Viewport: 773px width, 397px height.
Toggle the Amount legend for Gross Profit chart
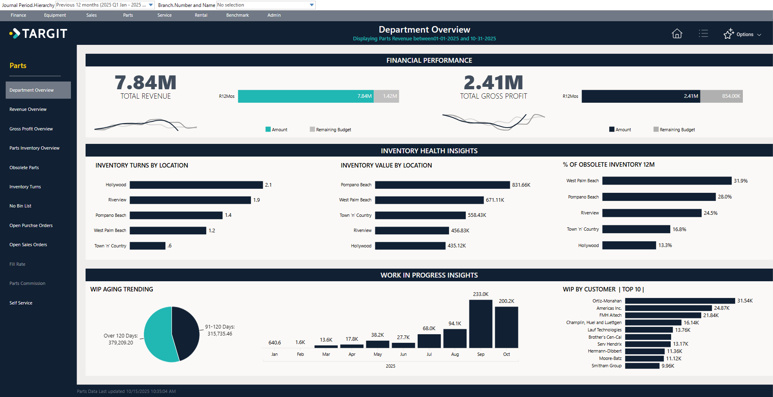612,129
